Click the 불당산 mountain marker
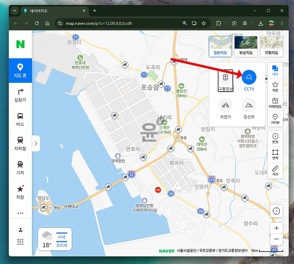 tap(181, 86)
